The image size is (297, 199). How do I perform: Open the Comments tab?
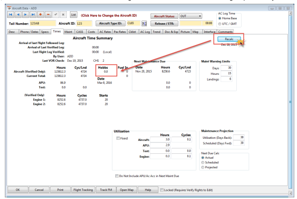coord(225,32)
